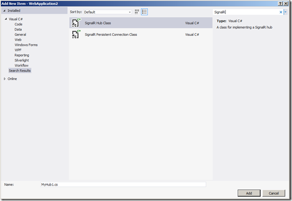The height and width of the screenshot is (201, 292).
Task: Select the WPF category
Action: pyautogui.click(x=18, y=50)
